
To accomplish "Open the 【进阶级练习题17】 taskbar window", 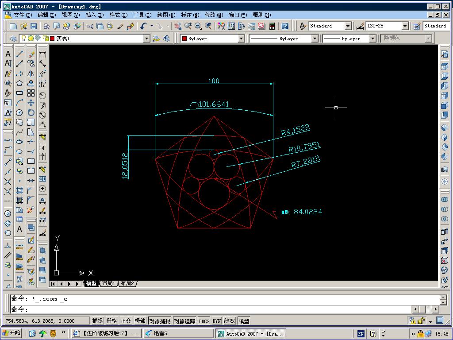I will pos(106,334).
